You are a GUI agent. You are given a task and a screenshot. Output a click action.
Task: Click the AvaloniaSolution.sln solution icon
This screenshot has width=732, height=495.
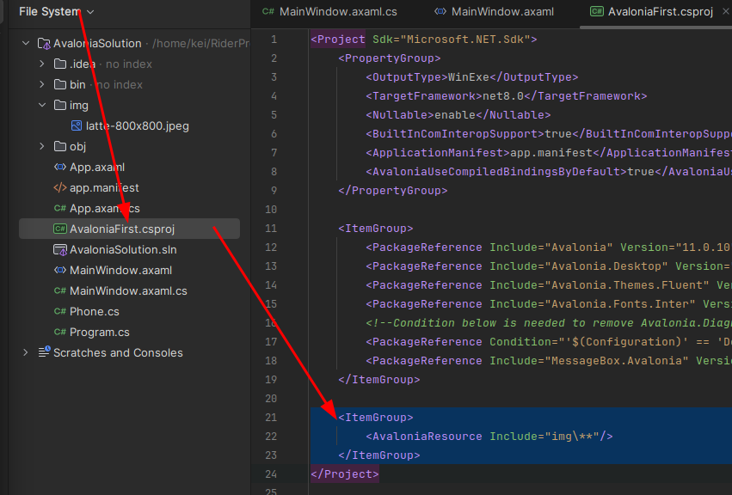(59, 250)
